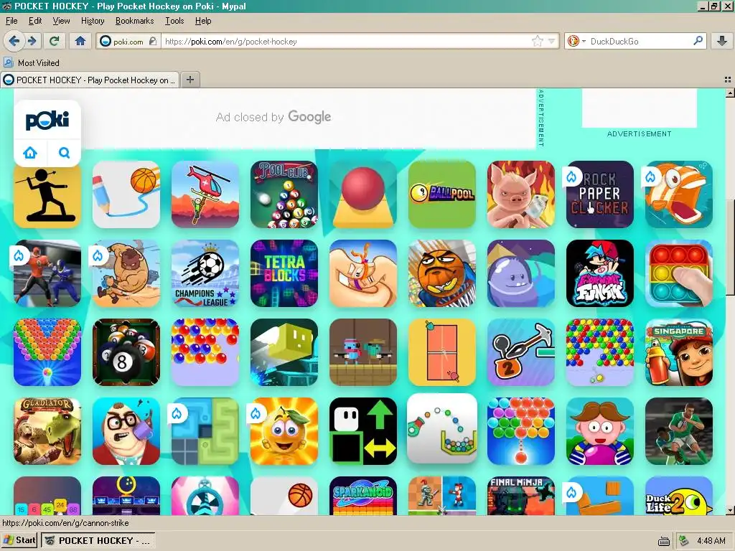Expand the URL bar history dropdown arrow
Screen dimensions: 735x551
point(552,41)
